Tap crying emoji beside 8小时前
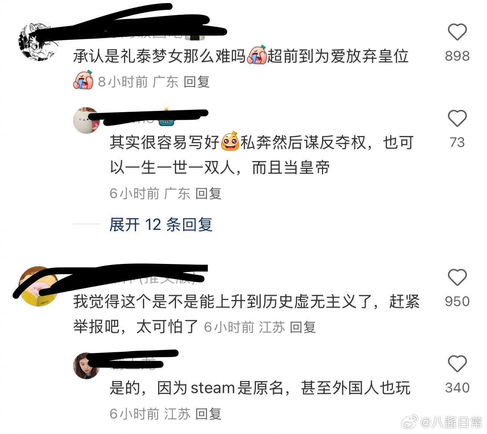Viewport: 487px width, 434px height. (83, 80)
